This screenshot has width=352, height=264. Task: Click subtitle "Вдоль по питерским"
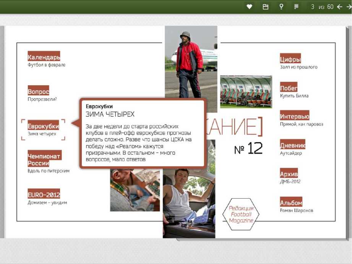pos(49,171)
